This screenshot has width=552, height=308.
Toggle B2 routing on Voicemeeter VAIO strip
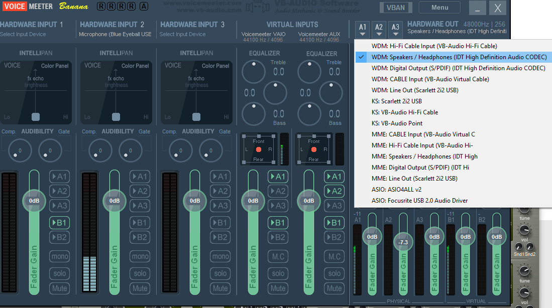click(278, 237)
